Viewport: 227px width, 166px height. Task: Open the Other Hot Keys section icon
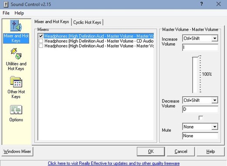[16, 81]
